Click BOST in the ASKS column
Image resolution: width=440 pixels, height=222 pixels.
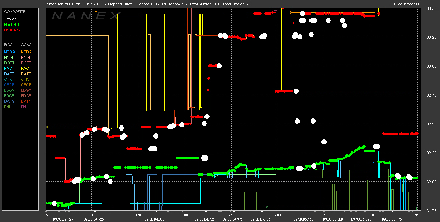click(26, 63)
